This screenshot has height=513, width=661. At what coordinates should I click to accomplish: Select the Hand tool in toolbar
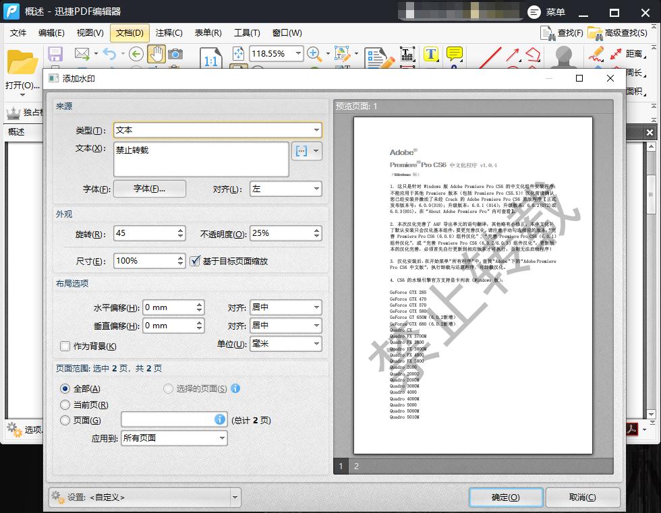click(156, 54)
